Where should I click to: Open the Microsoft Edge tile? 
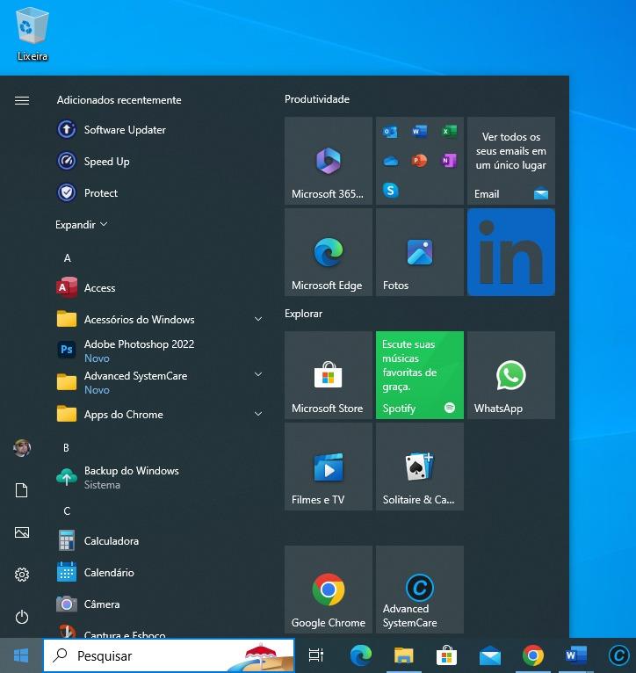329,252
